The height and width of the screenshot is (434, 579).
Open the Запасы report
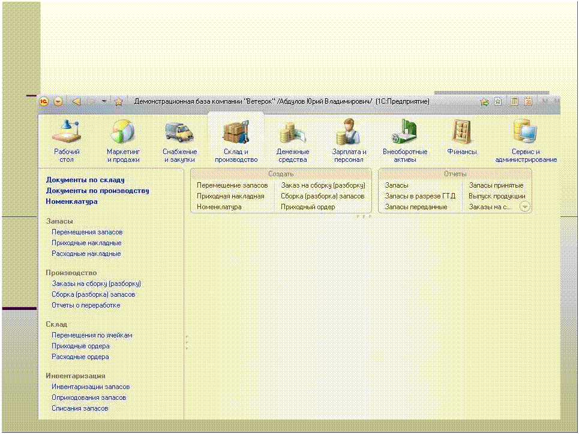pos(397,185)
